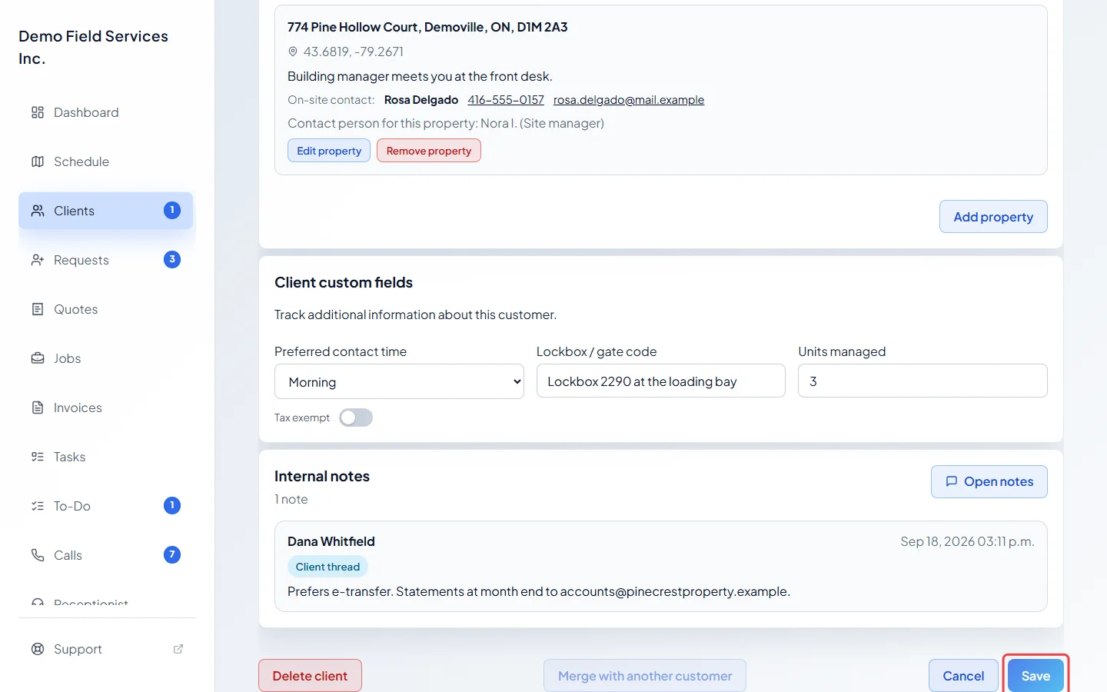Click the Calls phone icon
The image size is (1107, 692).
38,555
